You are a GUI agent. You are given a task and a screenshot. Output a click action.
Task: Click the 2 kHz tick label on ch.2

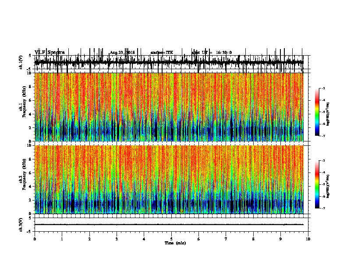30,200
